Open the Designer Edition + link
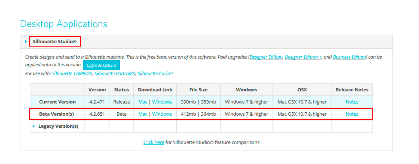Image resolution: width=419 pixels, height=164 pixels. pyautogui.click(x=303, y=57)
